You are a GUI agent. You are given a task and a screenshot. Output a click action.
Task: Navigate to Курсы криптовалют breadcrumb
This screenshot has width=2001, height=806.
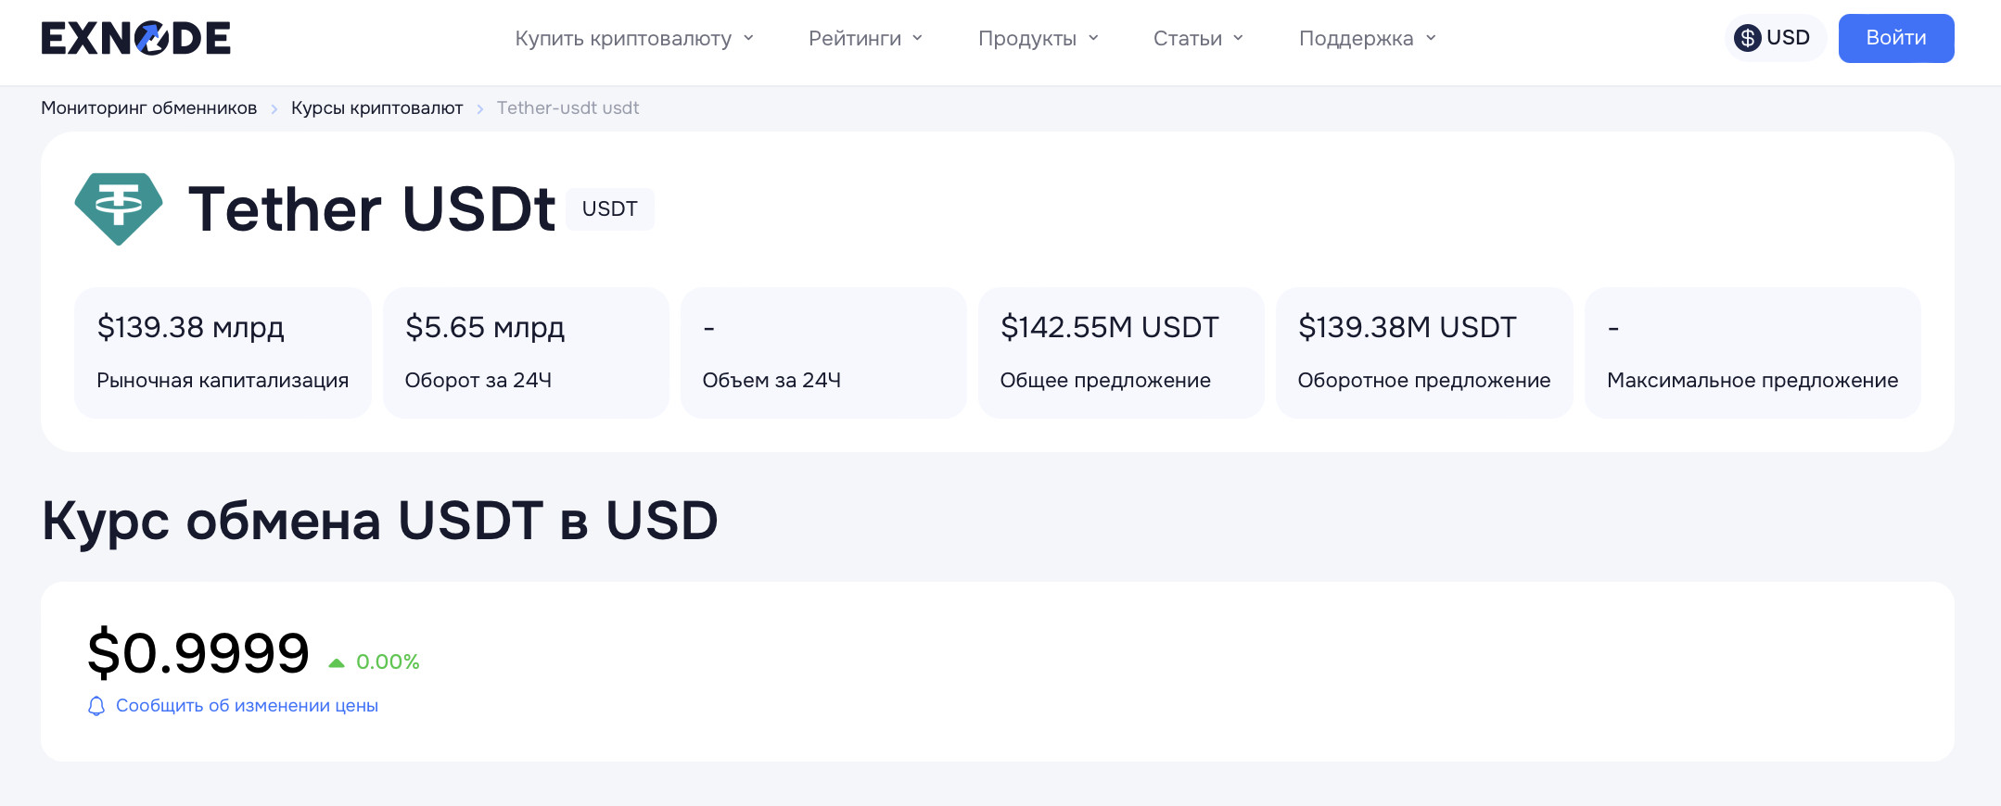376,108
